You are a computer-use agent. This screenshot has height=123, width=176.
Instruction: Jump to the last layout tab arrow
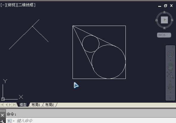14,105
